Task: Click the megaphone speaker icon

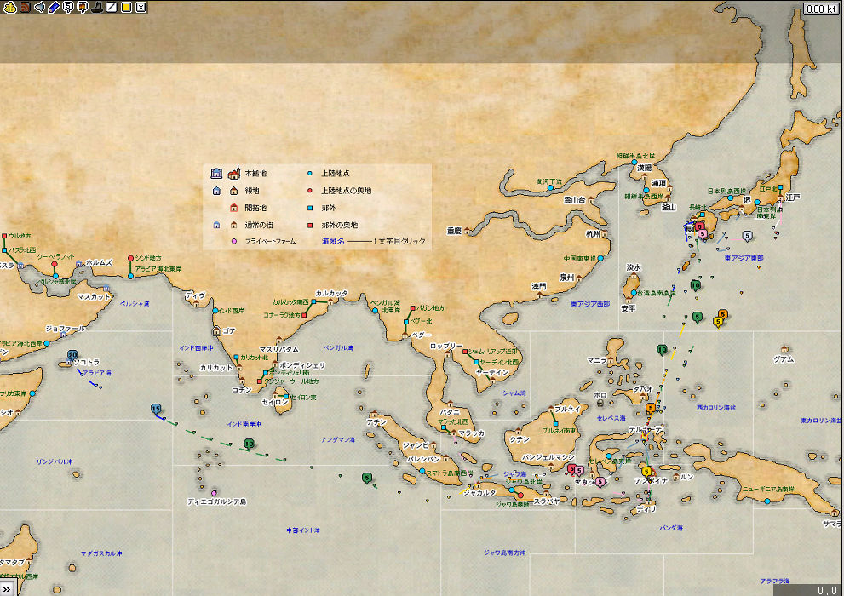Action: tap(39, 7)
